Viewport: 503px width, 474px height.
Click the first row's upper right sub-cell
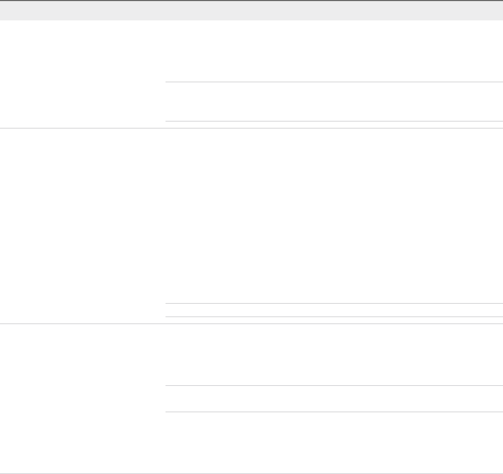pos(333,52)
